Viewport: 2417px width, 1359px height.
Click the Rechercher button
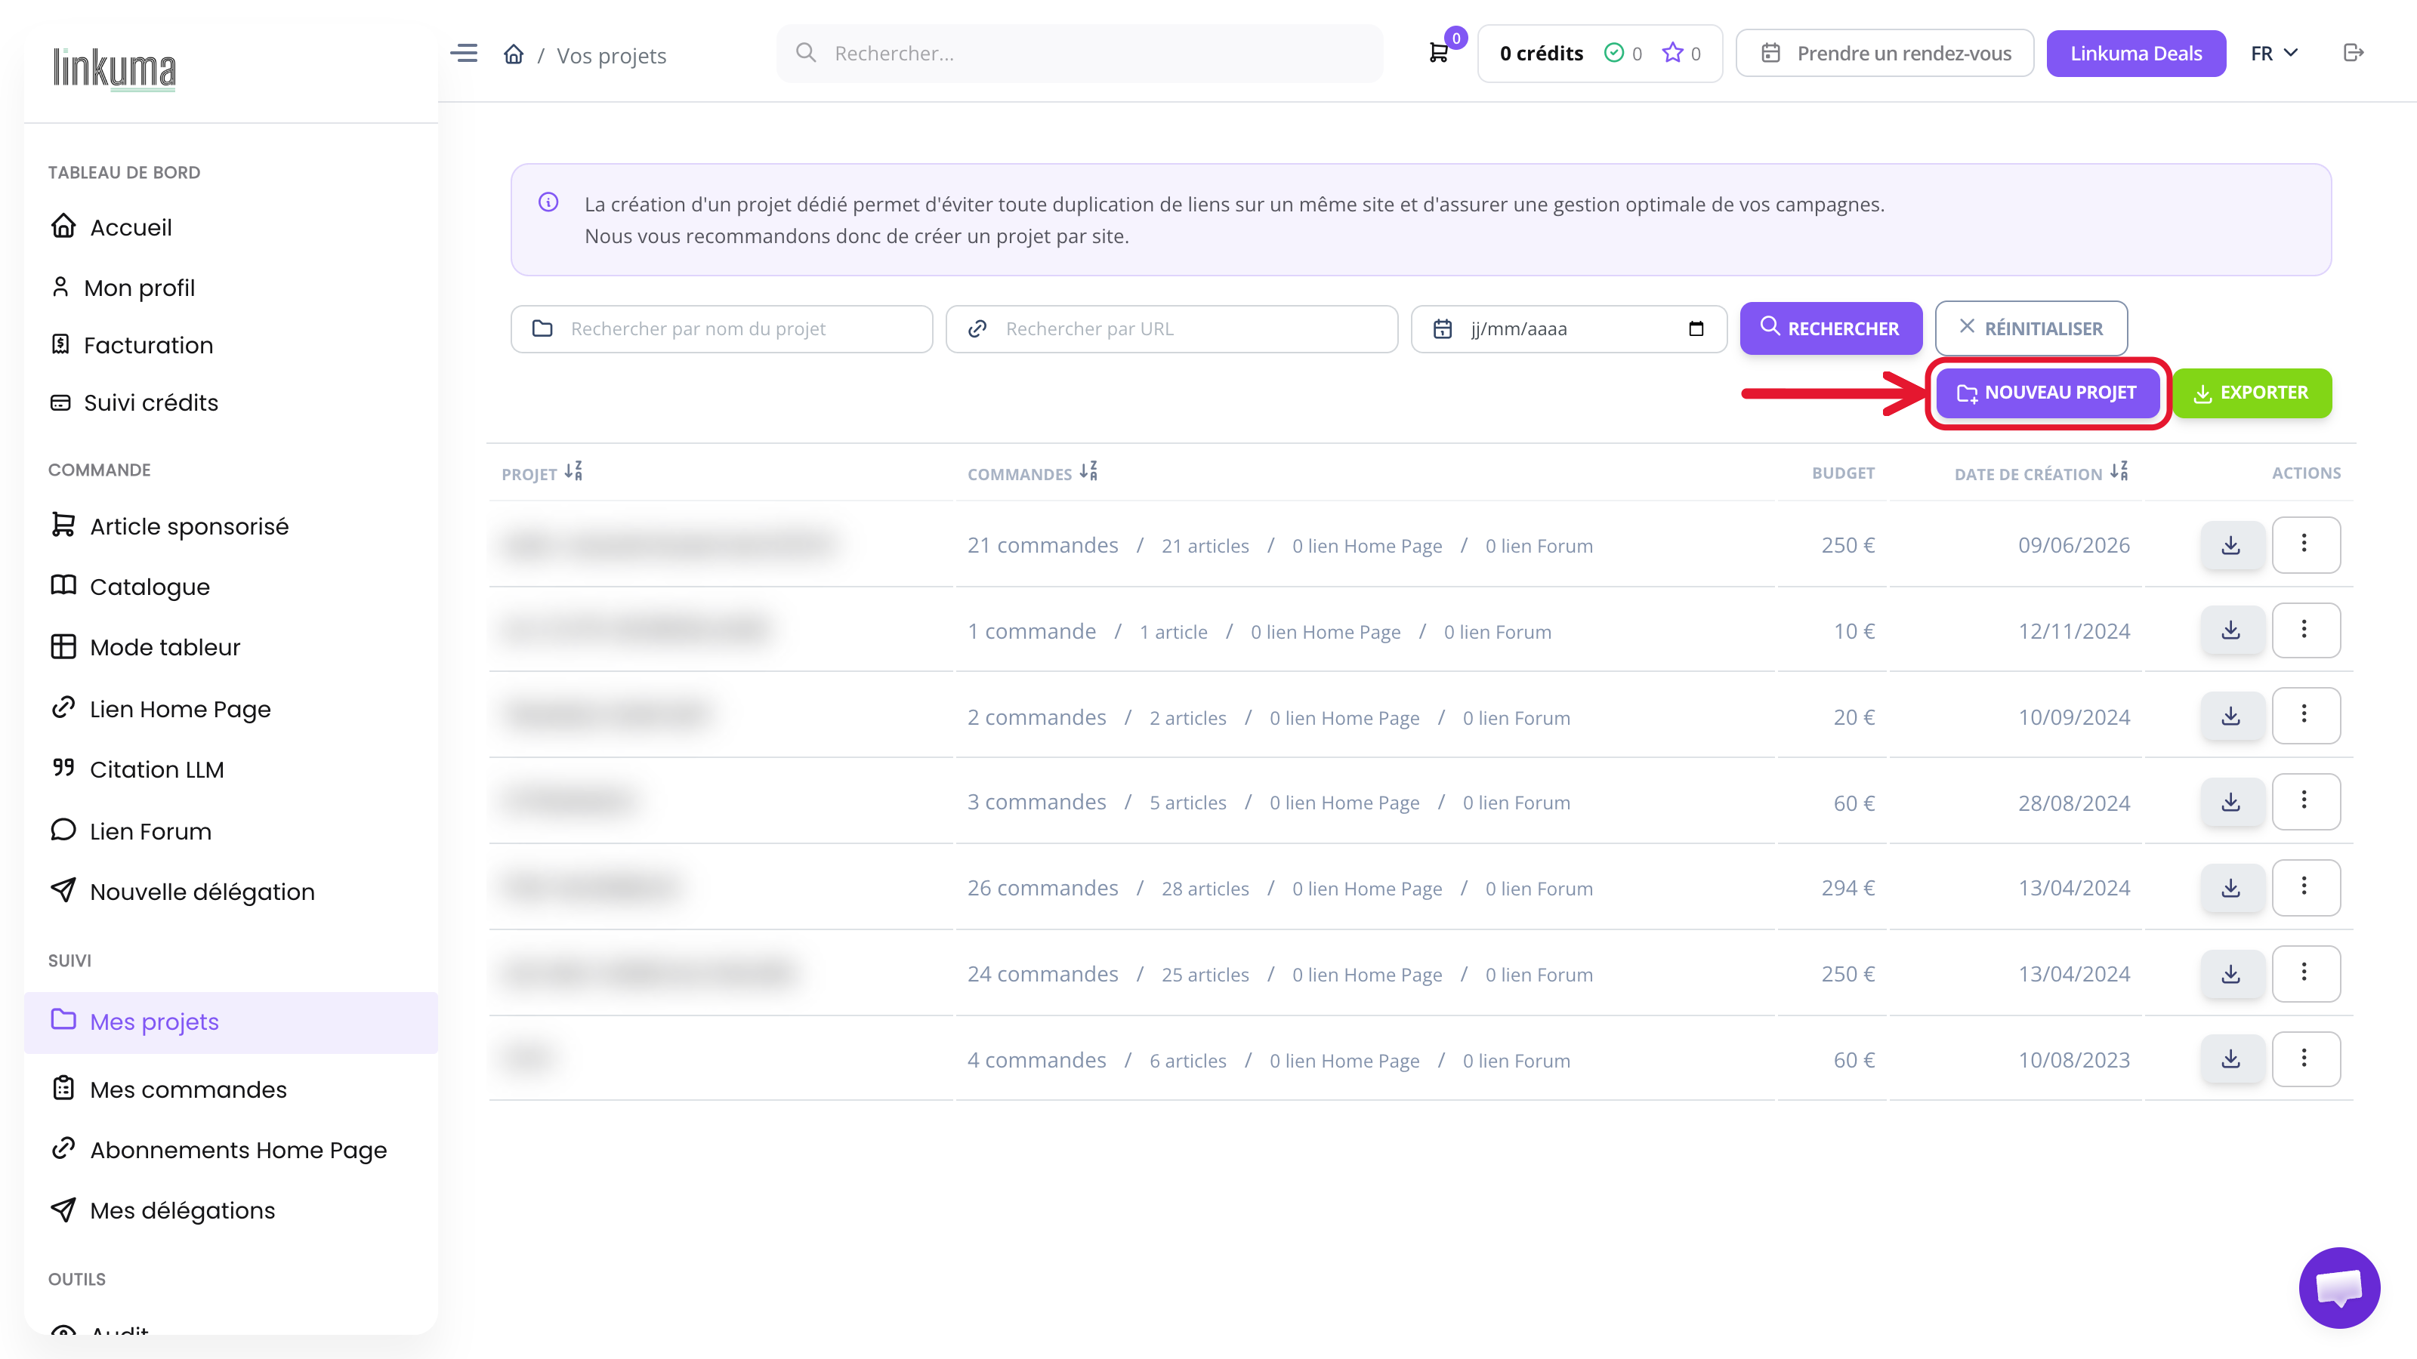[x=1831, y=328]
